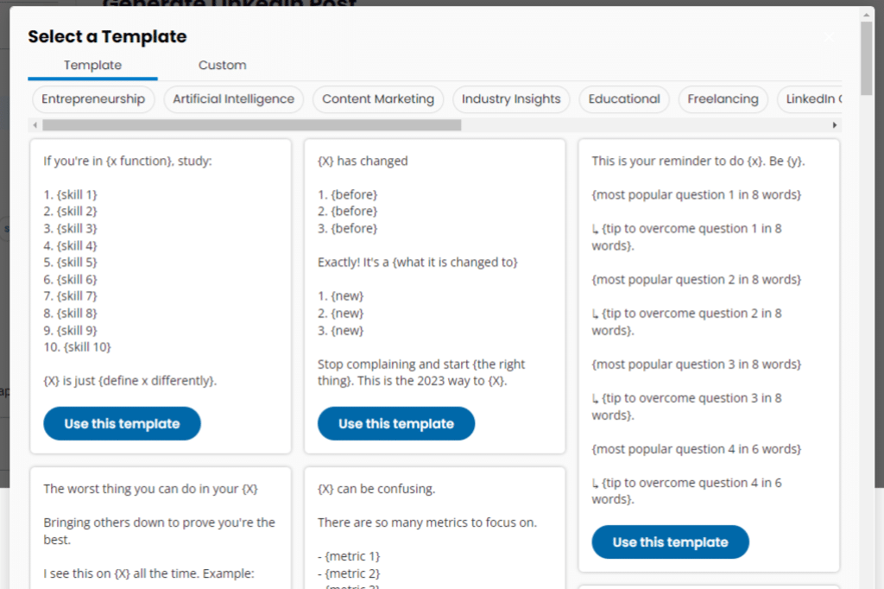This screenshot has width=884, height=589.
Task: Click the left scroll arrow for categories
Action: [35, 124]
